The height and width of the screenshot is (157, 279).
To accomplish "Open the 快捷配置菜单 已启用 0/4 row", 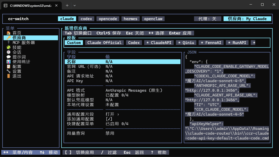I will pyautogui.click(x=122, y=124).
